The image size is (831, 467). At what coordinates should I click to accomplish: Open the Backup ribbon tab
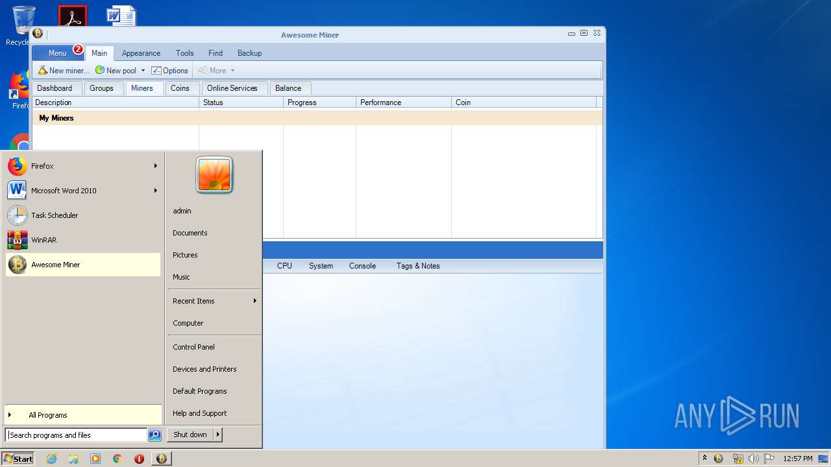tap(249, 53)
